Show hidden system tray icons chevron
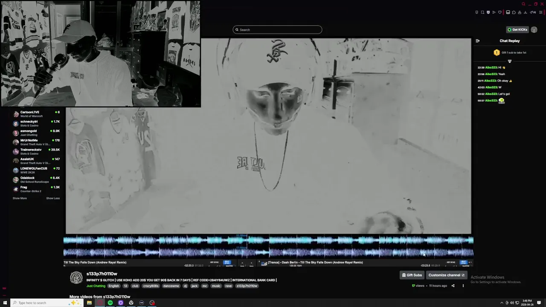Image resolution: width=546 pixels, height=307 pixels. (502, 303)
